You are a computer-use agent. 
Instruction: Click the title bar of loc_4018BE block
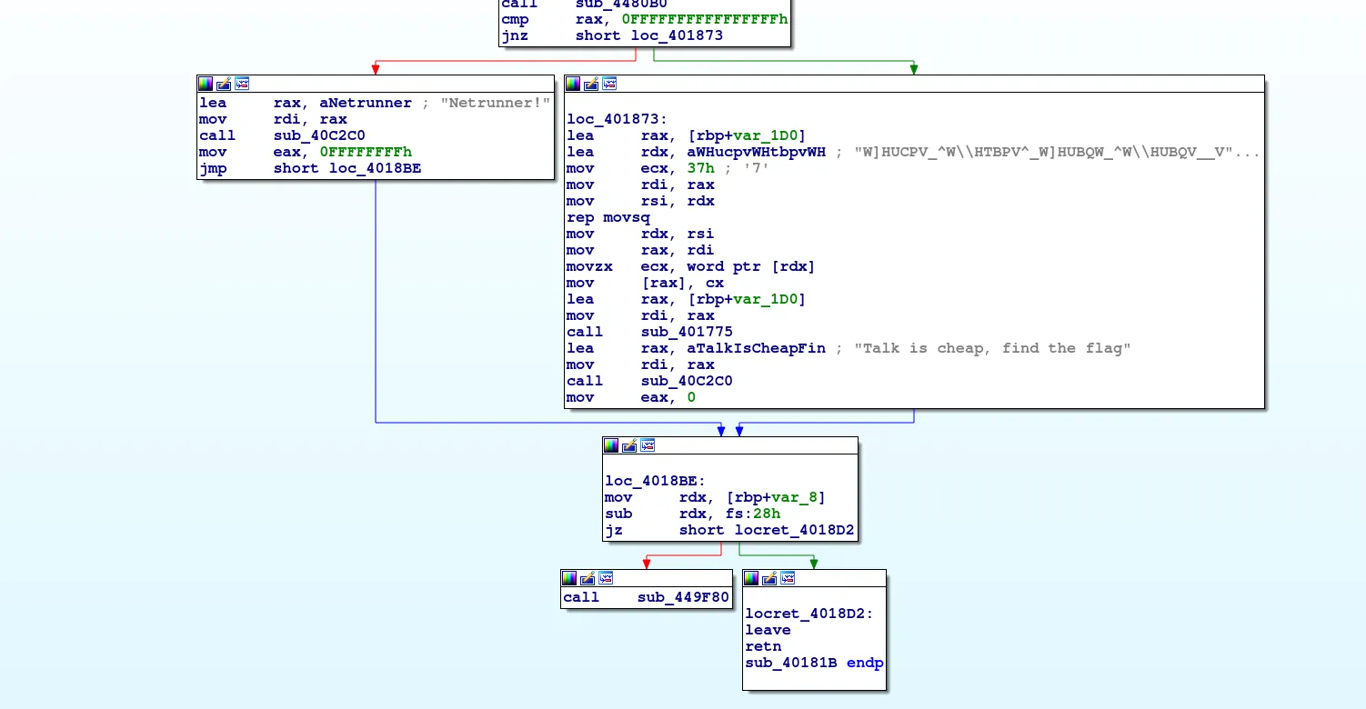pyautogui.click(x=729, y=445)
